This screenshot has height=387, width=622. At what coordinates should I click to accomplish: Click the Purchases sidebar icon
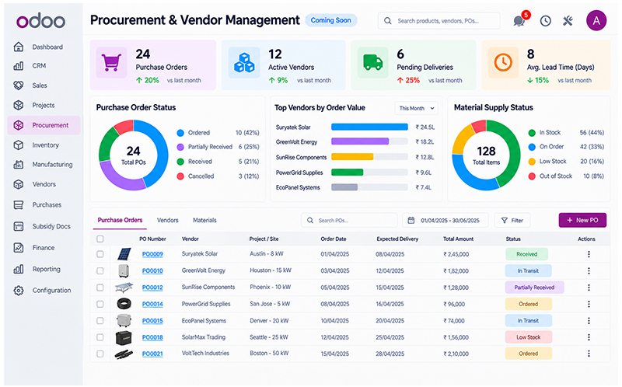point(18,205)
